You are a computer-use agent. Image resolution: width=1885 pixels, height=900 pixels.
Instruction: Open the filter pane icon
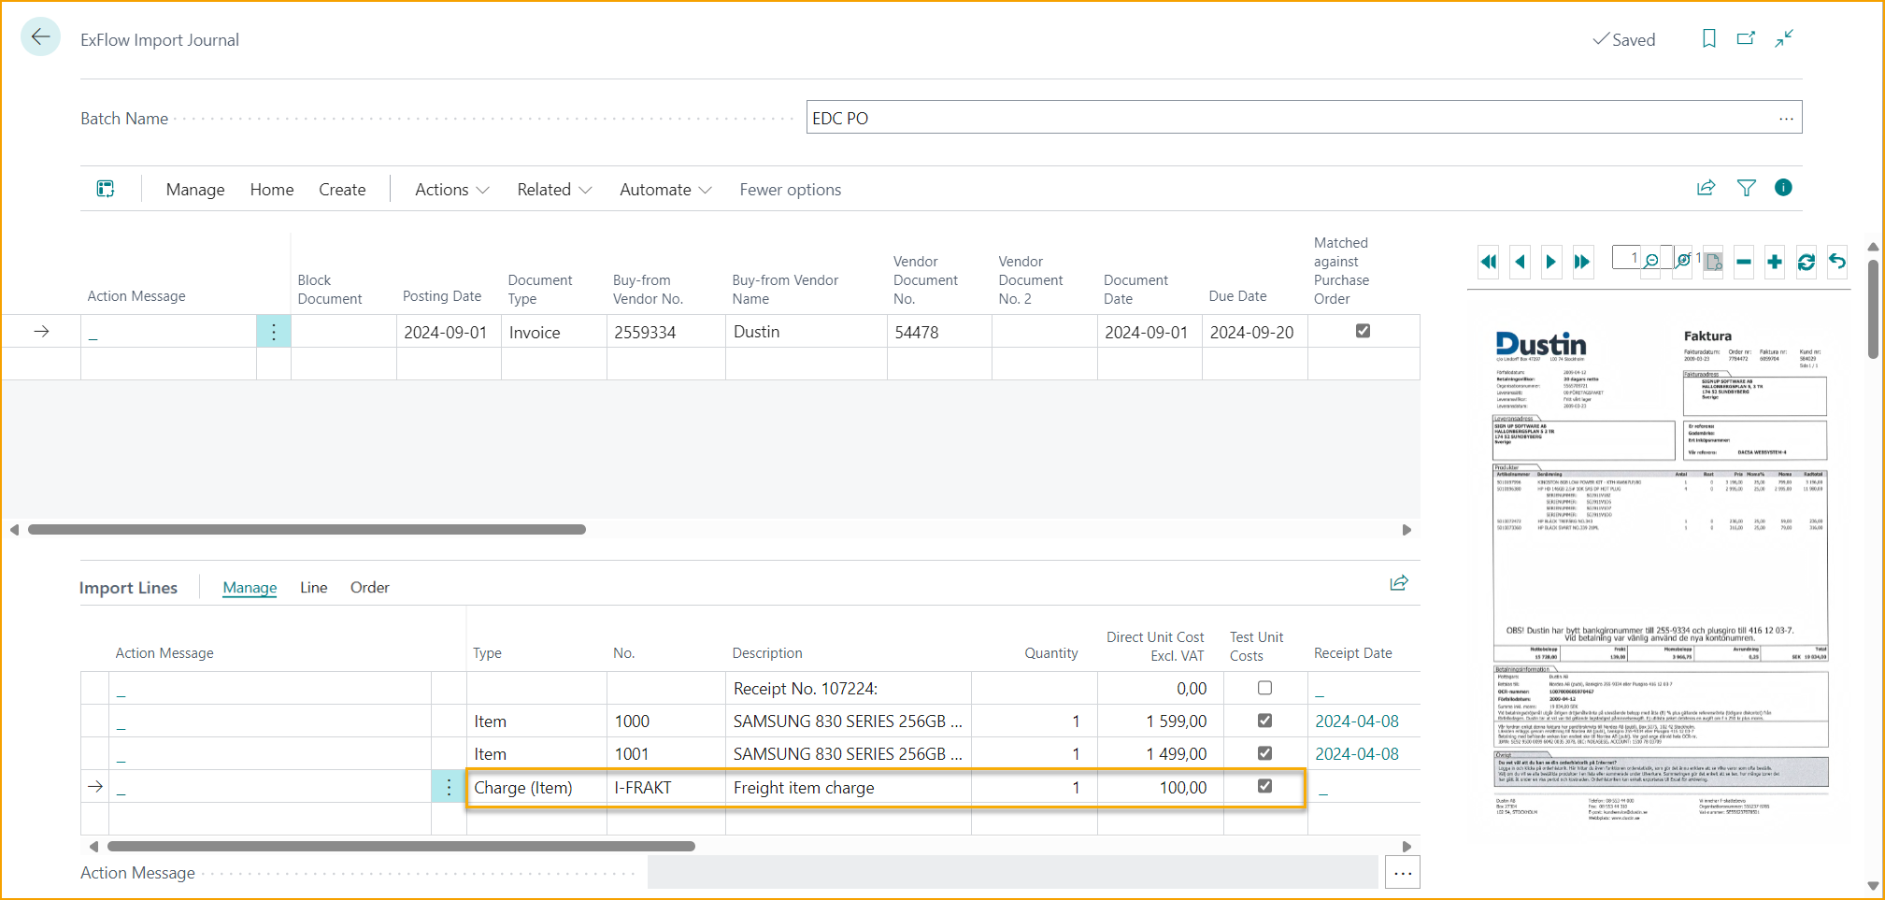1746,188
